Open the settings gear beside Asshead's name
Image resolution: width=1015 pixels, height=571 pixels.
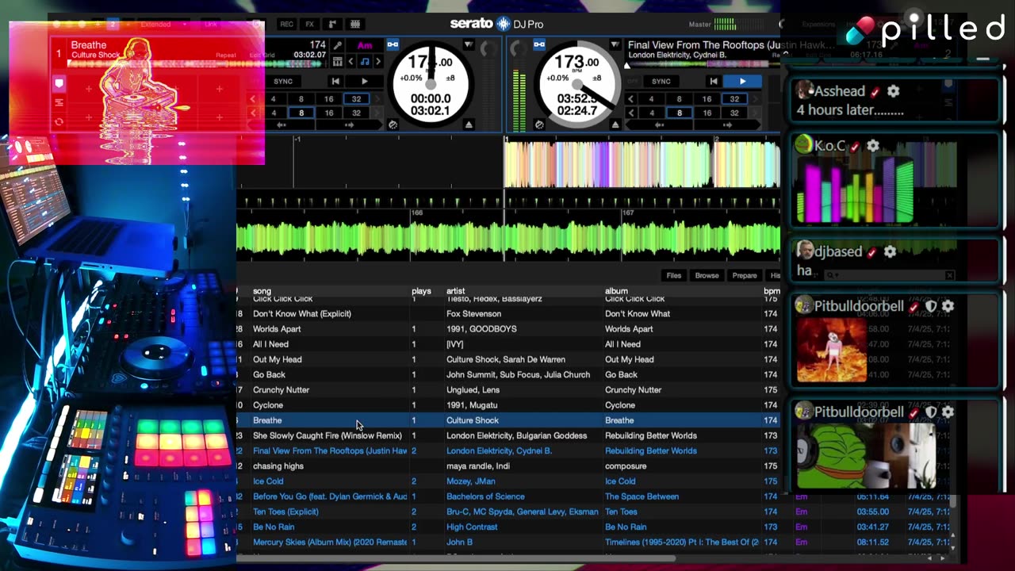(x=894, y=91)
